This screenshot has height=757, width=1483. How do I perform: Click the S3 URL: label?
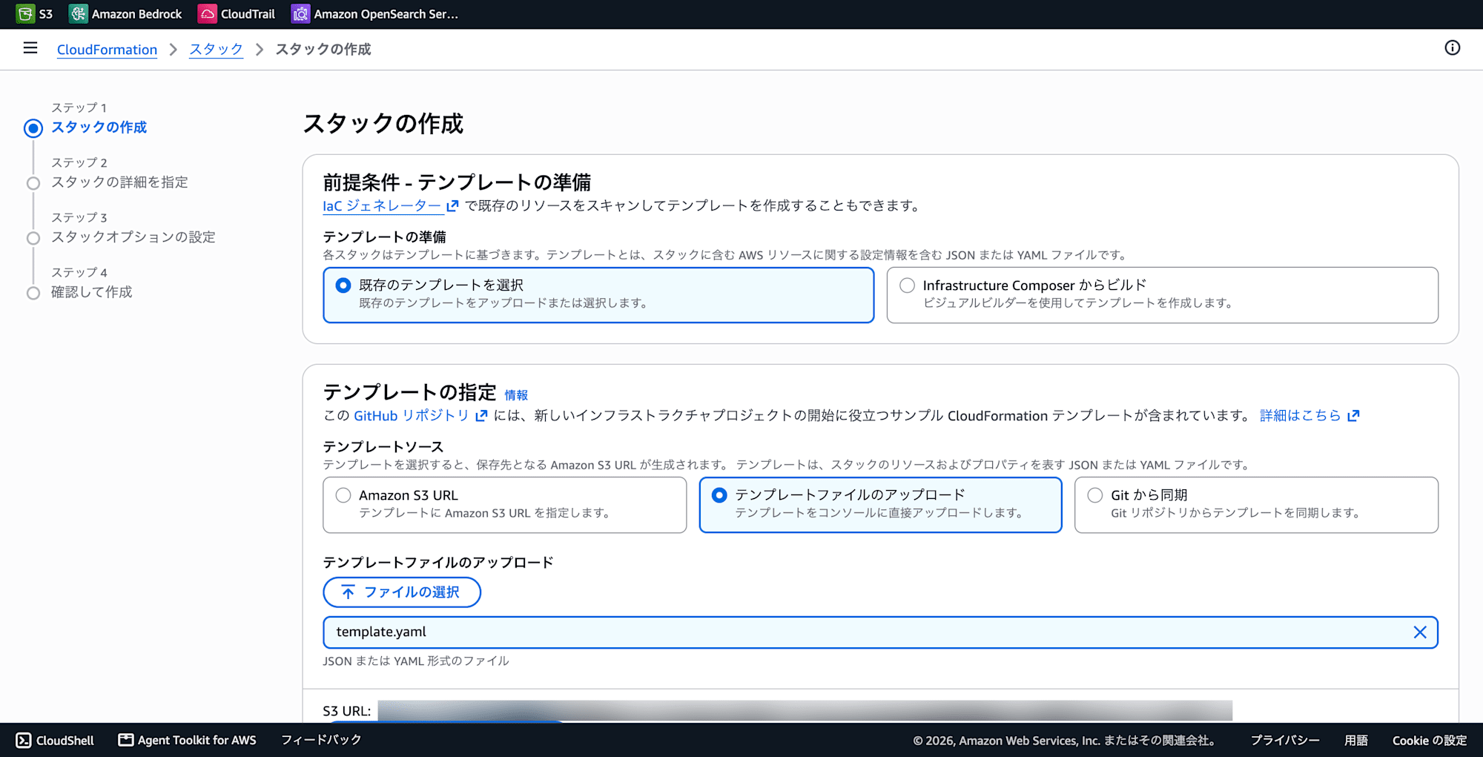tap(347, 711)
